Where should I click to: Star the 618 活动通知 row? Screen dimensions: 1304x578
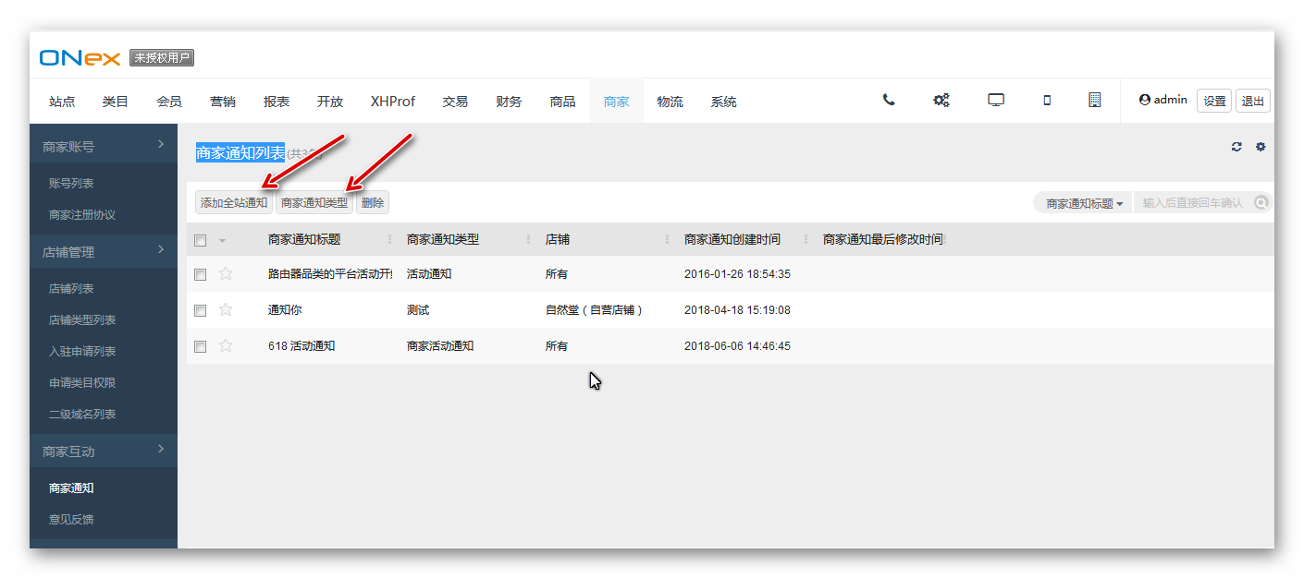tap(226, 345)
